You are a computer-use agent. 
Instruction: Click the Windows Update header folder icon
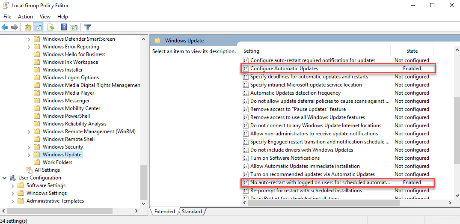pyautogui.click(x=157, y=41)
